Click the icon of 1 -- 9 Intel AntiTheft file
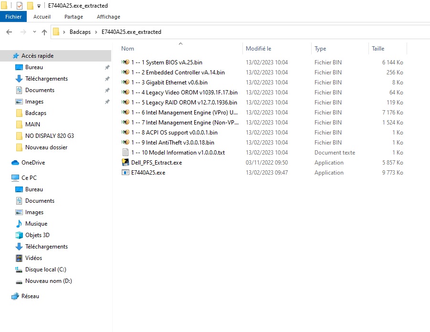Image resolution: width=430 pixels, height=332 pixels. pyautogui.click(x=126, y=142)
